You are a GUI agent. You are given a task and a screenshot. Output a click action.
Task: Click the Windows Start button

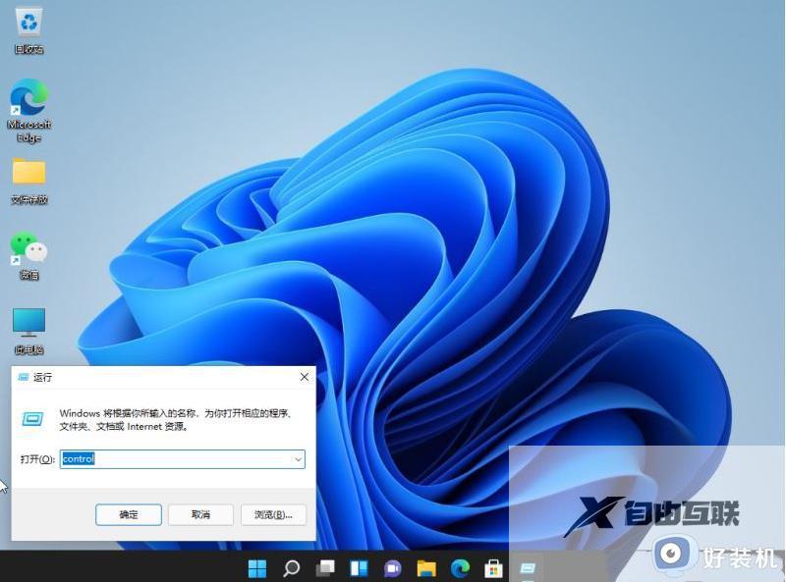click(x=257, y=567)
